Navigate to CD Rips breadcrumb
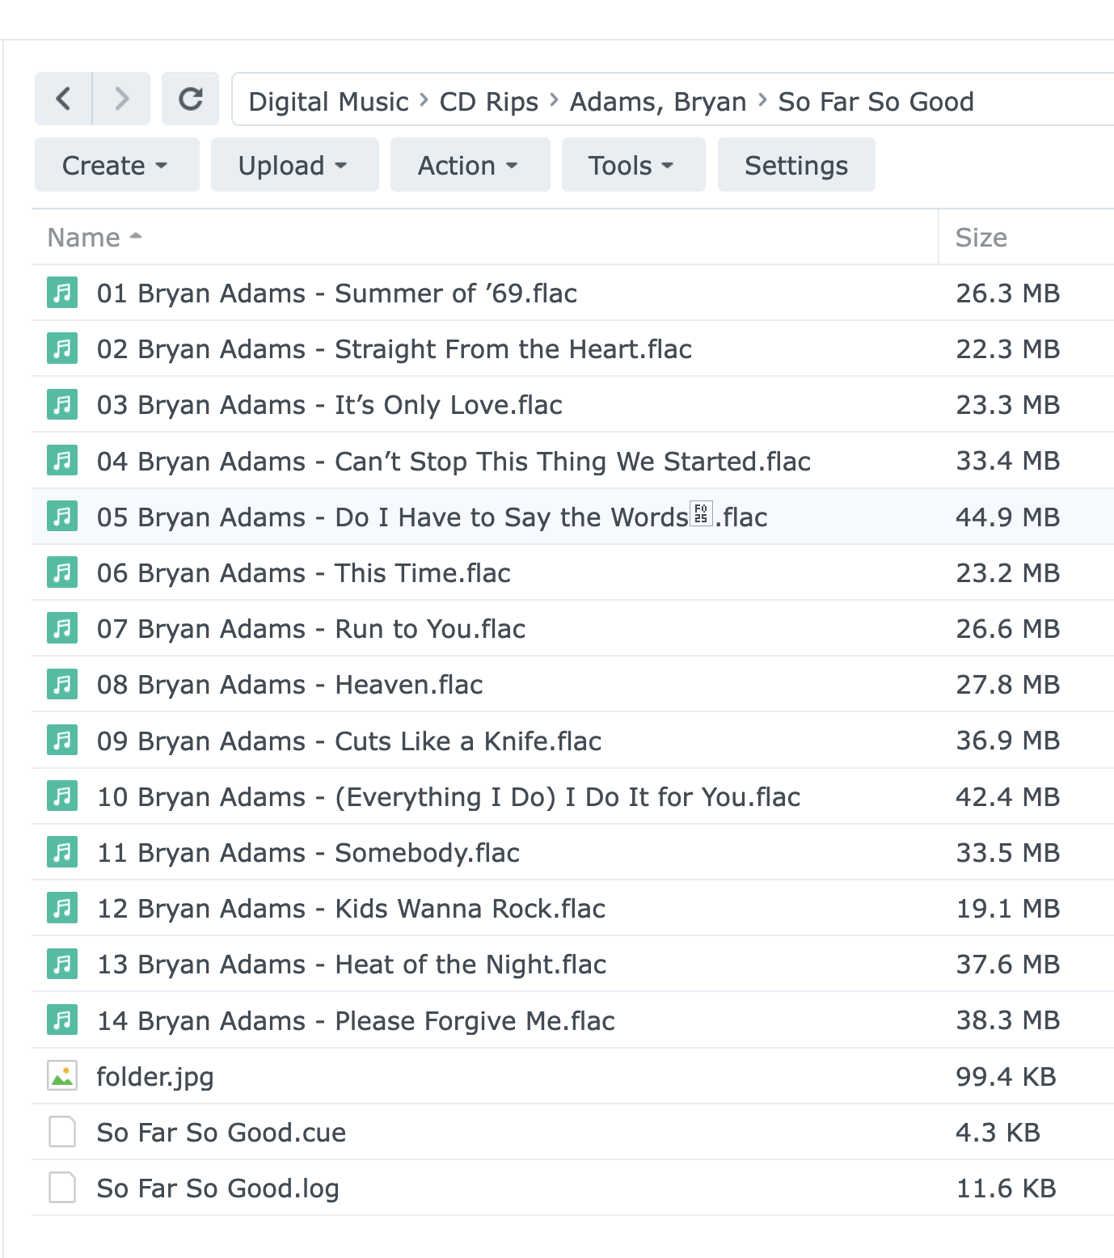The height and width of the screenshot is (1258, 1114). [x=488, y=102]
